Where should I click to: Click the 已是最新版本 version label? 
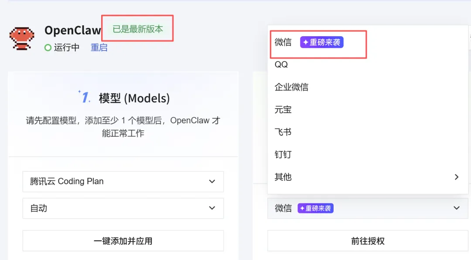click(138, 29)
